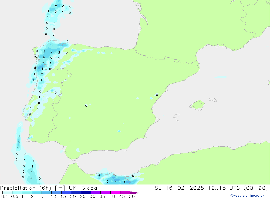
Task: Click the '12..18 UTC' time range text
Action: [224, 188]
